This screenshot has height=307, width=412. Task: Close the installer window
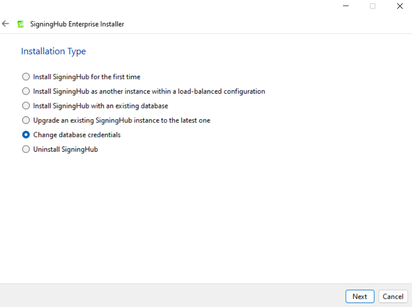coord(400,6)
